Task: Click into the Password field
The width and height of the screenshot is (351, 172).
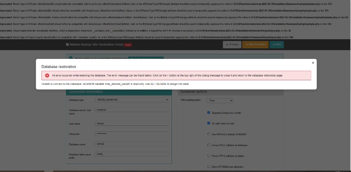Action: 132,134
